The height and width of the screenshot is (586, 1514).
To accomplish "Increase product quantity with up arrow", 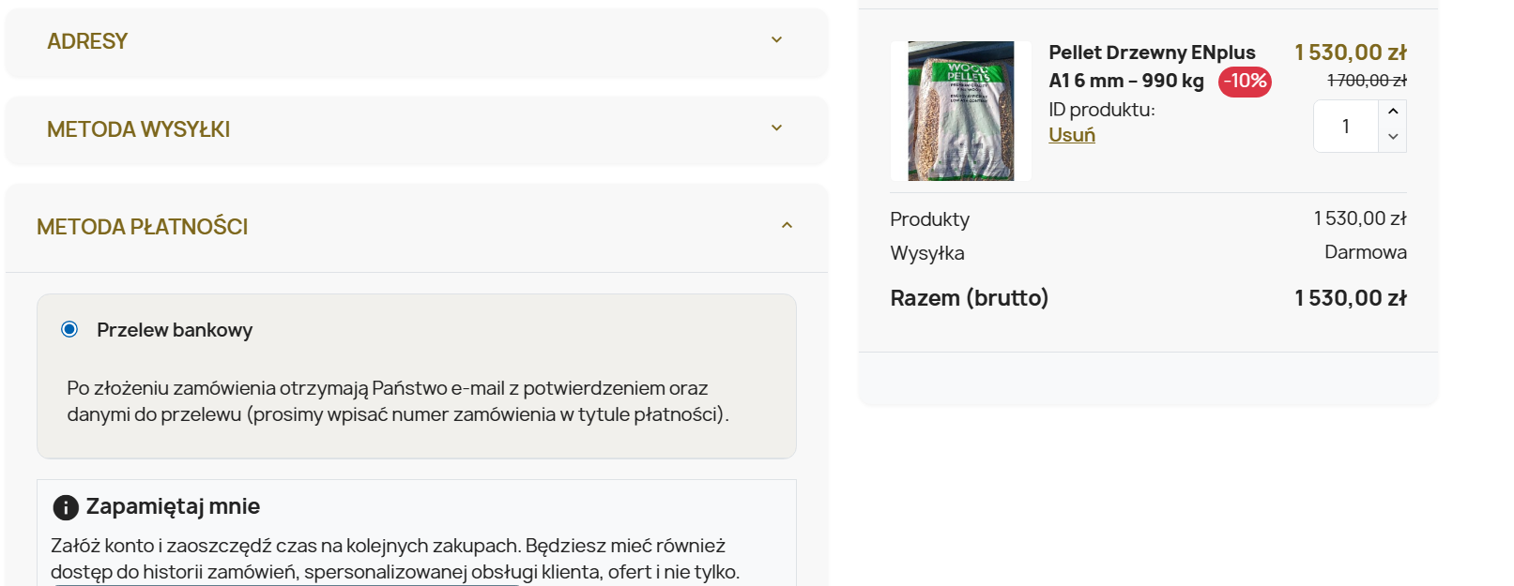I will [1393, 112].
